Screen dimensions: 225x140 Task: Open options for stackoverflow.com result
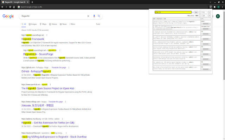click(x=66, y=133)
